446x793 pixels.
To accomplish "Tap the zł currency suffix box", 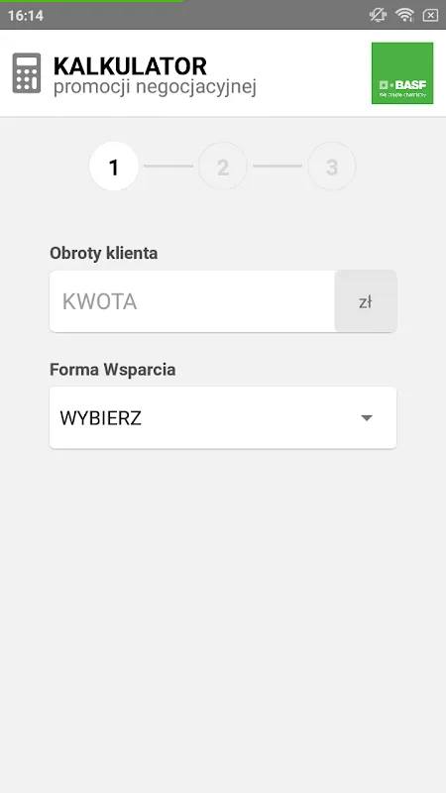I will tap(366, 301).
